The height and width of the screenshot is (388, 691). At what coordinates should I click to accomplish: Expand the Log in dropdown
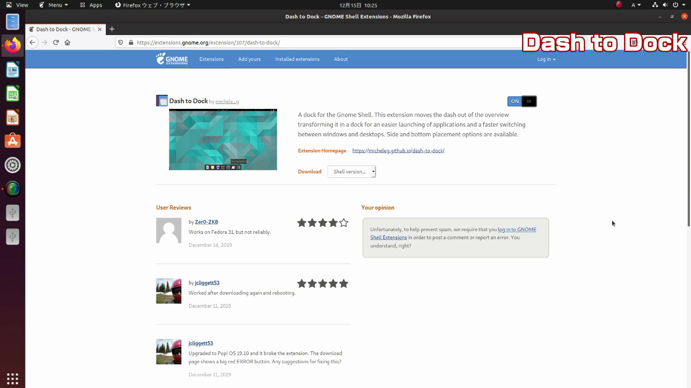click(546, 59)
